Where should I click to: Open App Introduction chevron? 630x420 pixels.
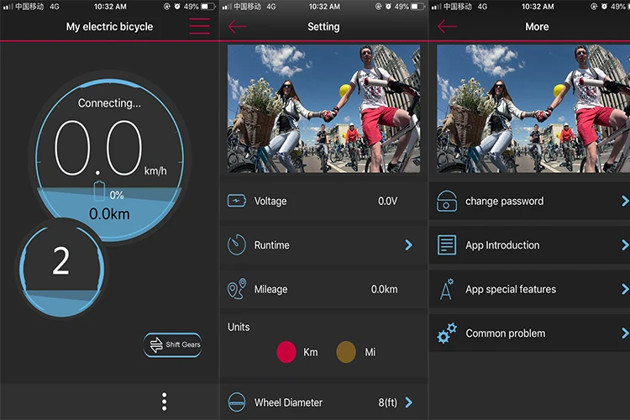coord(625,244)
